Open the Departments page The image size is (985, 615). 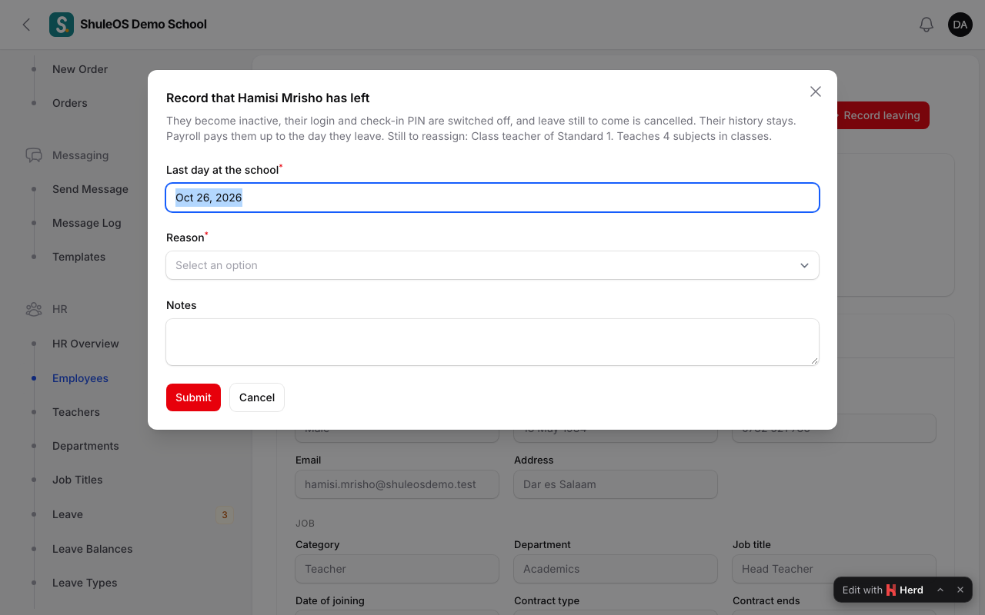(85, 446)
